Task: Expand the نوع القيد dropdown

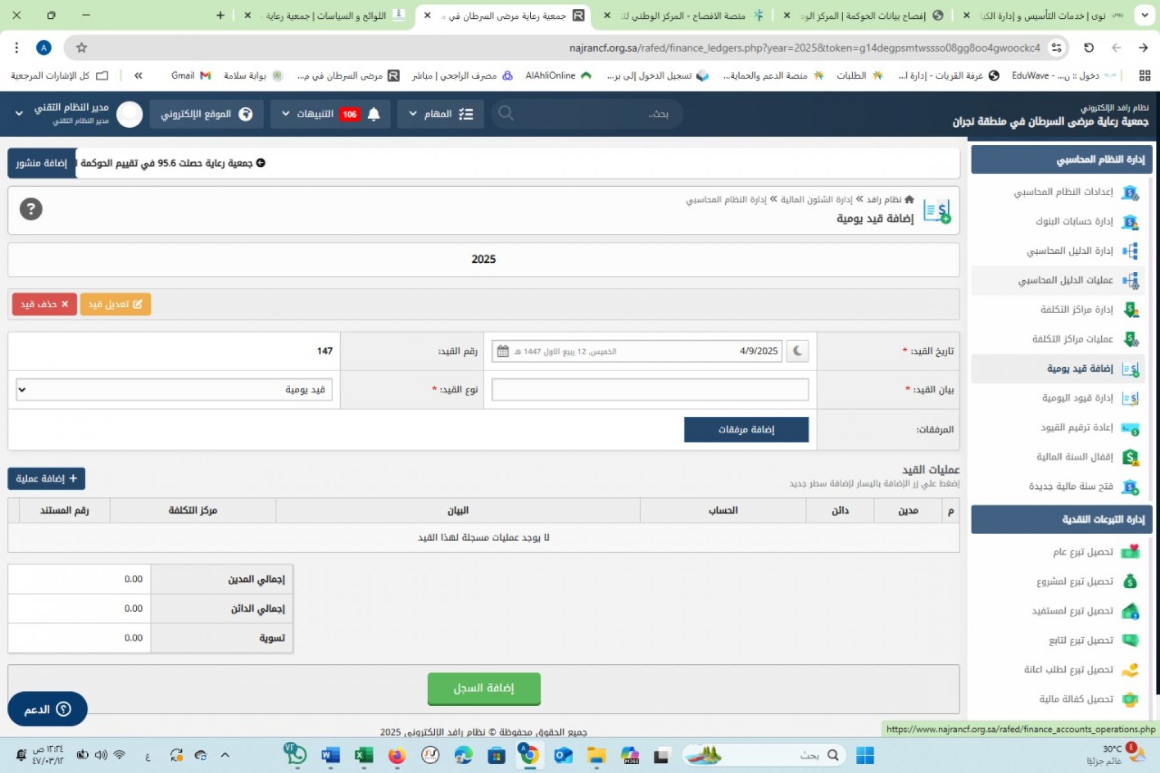Action: coord(174,390)
